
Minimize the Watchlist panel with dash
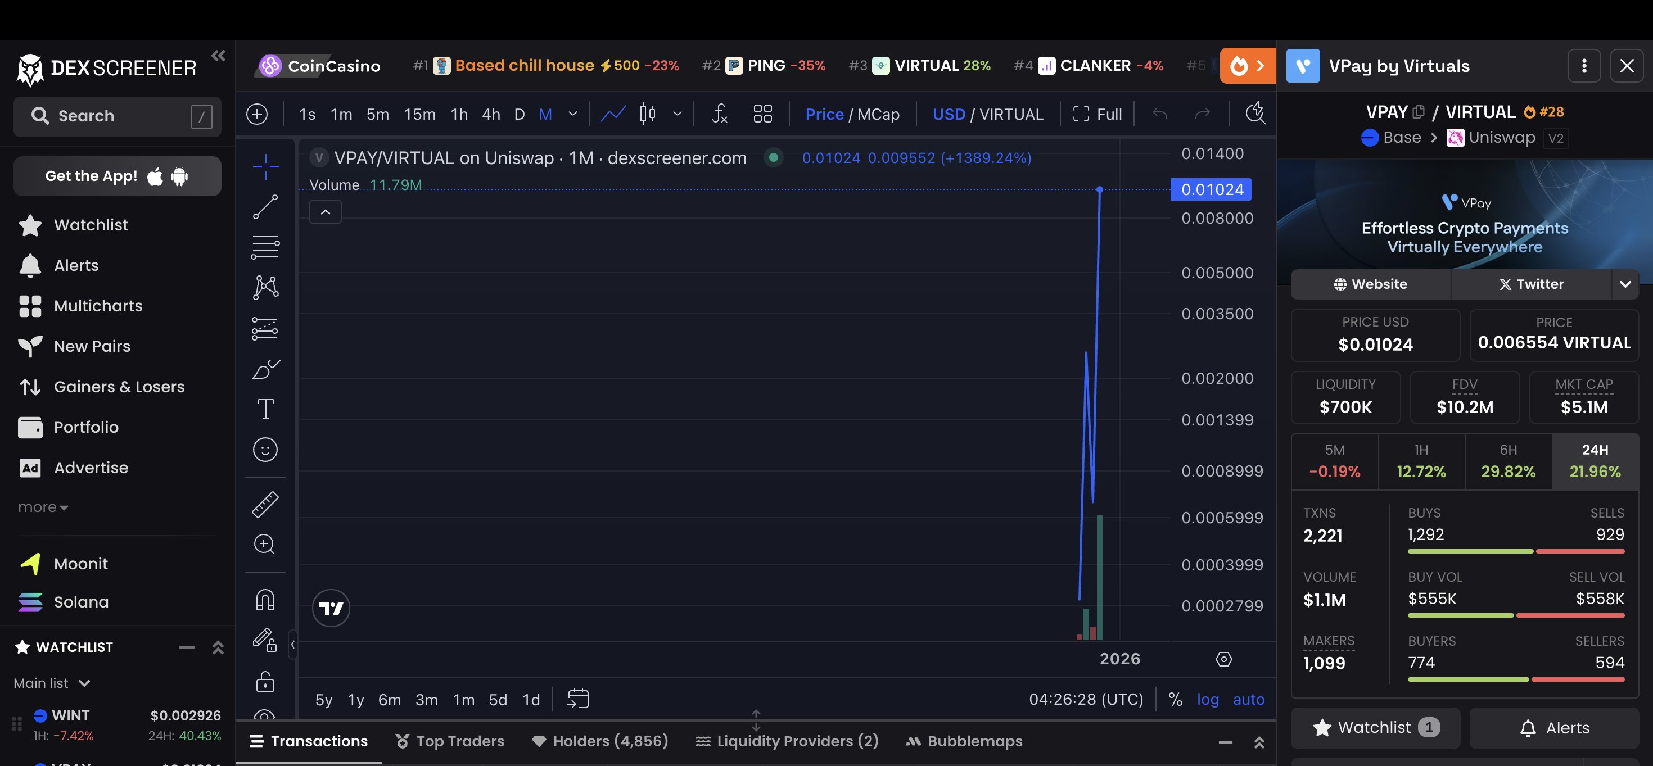coord(186,647)
